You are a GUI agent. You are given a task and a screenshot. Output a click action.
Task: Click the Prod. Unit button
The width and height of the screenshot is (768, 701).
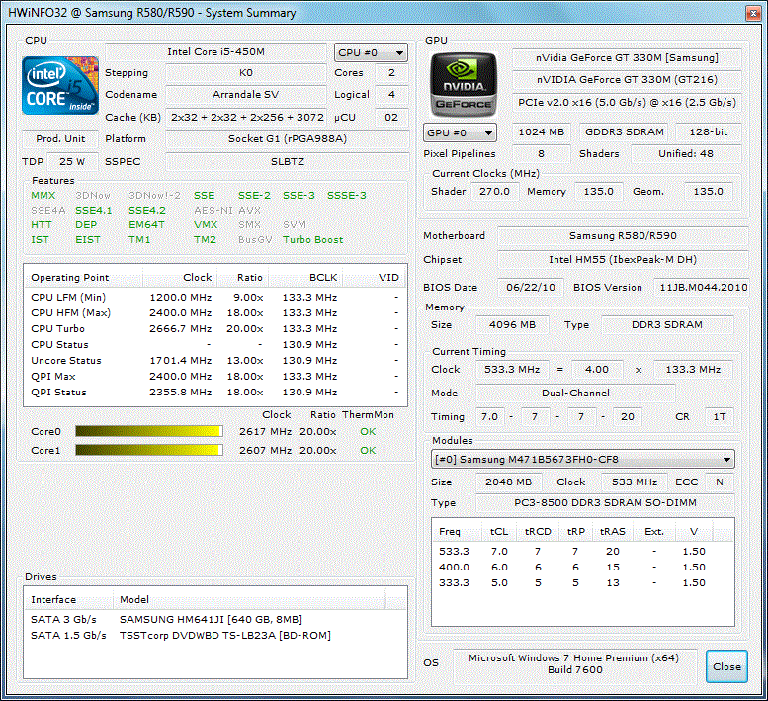(60, 139)
